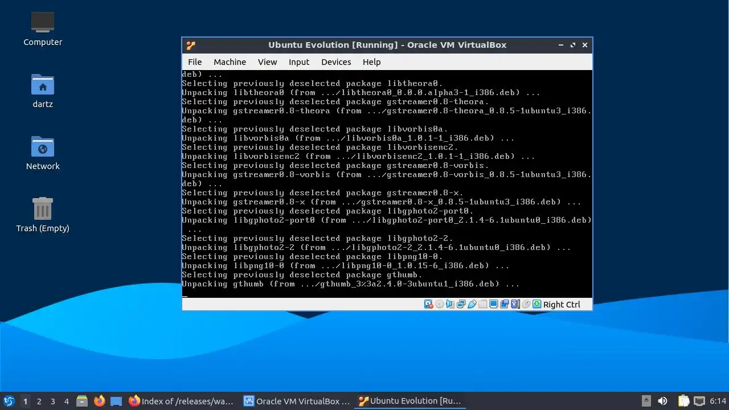The image size is (729, 410).
Task: Switch to Oracle VM VirtualBox Manager task
Action: 297,401
